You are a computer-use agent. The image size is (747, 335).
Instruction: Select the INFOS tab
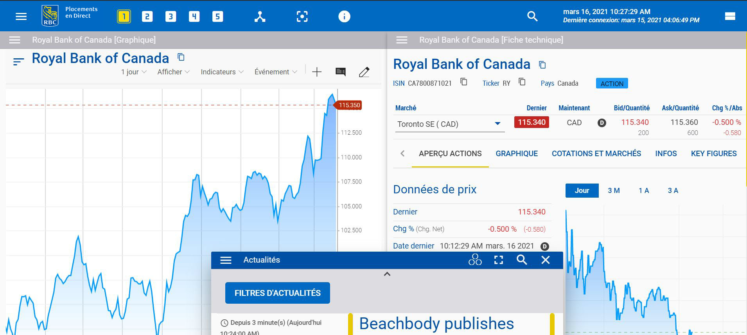pyautogui.click(x=666, y=154)
